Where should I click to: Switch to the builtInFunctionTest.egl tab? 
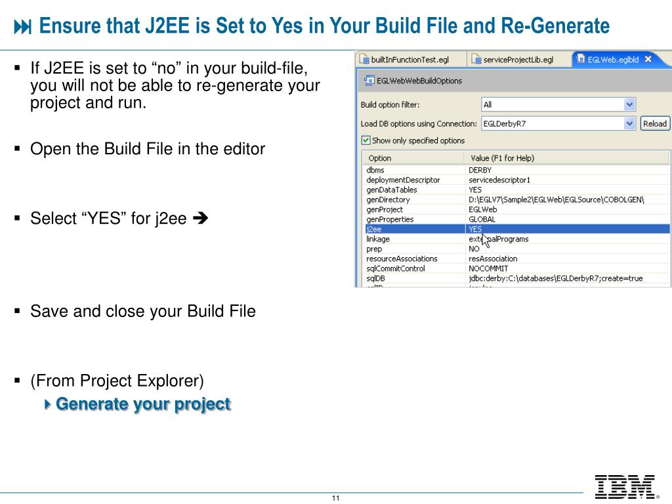(410, 60)
